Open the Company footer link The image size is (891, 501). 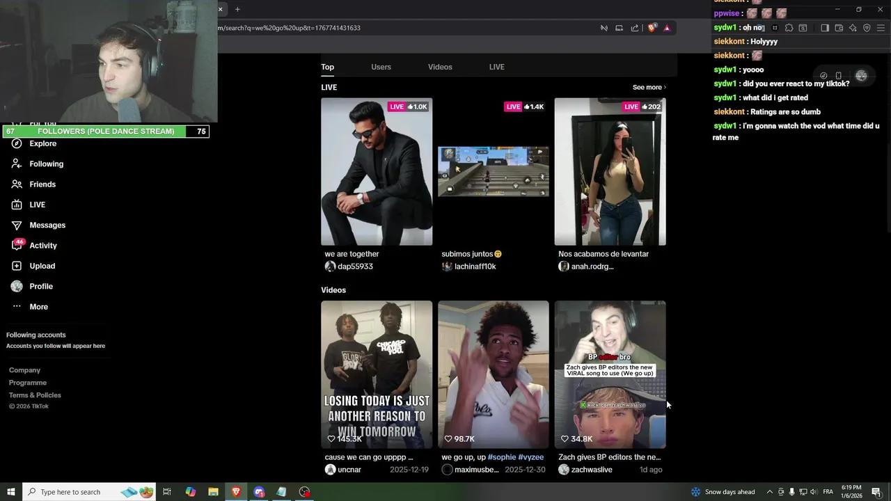[x=24, y=370]
